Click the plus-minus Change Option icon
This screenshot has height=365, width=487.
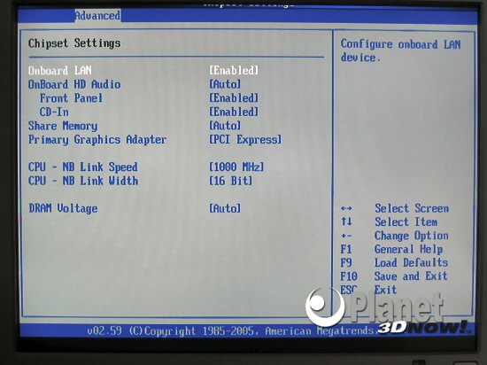(x=346, y=236)
